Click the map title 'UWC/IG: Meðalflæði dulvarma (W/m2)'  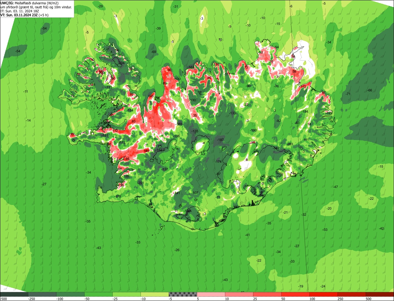pyautogui.click(x=30, y=3)
